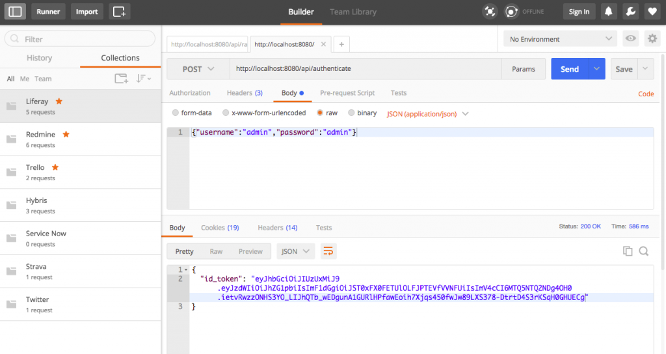
Task: Expand the No Environment selector
Action: tap(561, 39)
